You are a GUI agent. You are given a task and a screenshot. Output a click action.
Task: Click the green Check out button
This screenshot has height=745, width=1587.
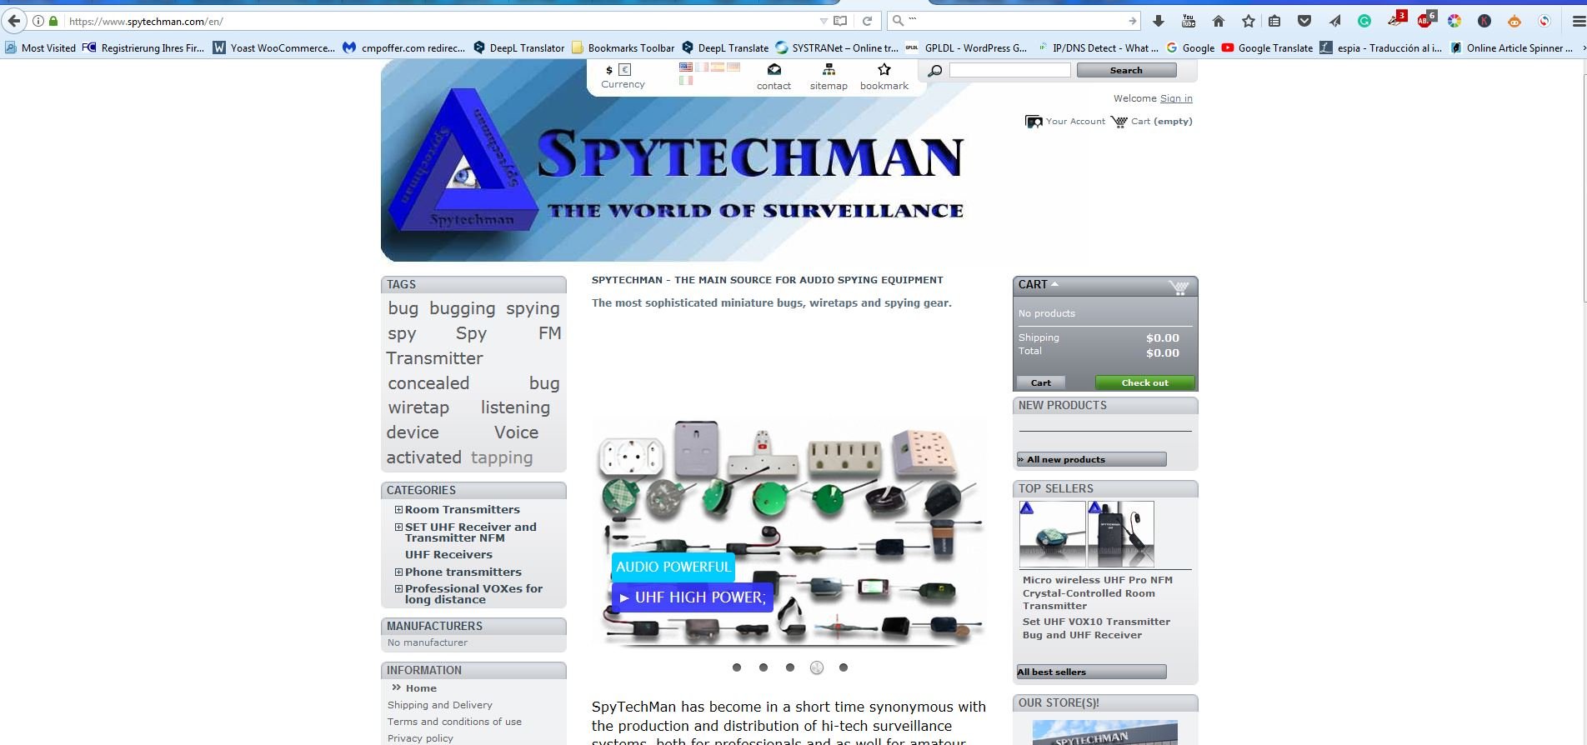[1145, 382]
